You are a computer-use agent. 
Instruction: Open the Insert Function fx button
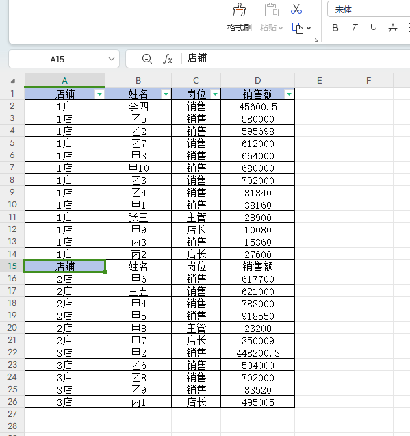tap(168, 59)
